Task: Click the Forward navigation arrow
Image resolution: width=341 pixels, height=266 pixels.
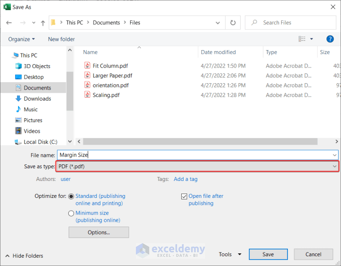Action: coord(23,22)
